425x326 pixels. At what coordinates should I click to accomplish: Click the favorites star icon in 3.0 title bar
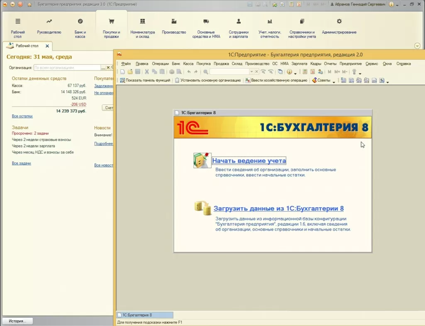pyautogui.click(x=29, y=5)
